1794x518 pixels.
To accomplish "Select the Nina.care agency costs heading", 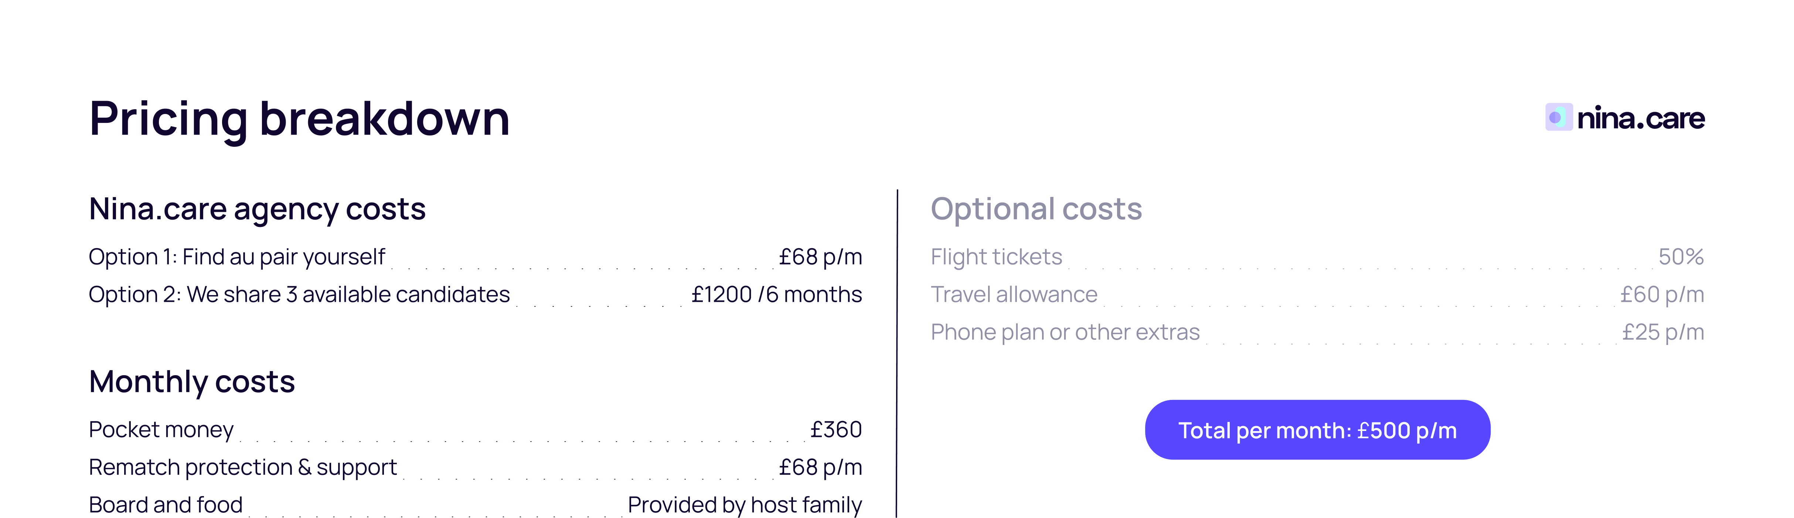I will point(257,209).
